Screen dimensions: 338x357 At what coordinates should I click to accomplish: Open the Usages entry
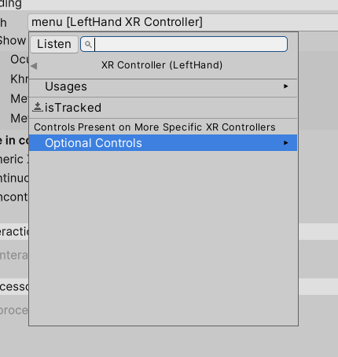coord(163,86)
